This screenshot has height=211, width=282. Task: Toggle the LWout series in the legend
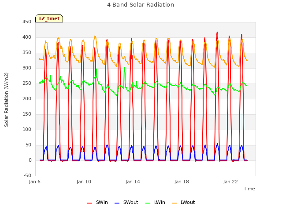[x=183, y=202]
